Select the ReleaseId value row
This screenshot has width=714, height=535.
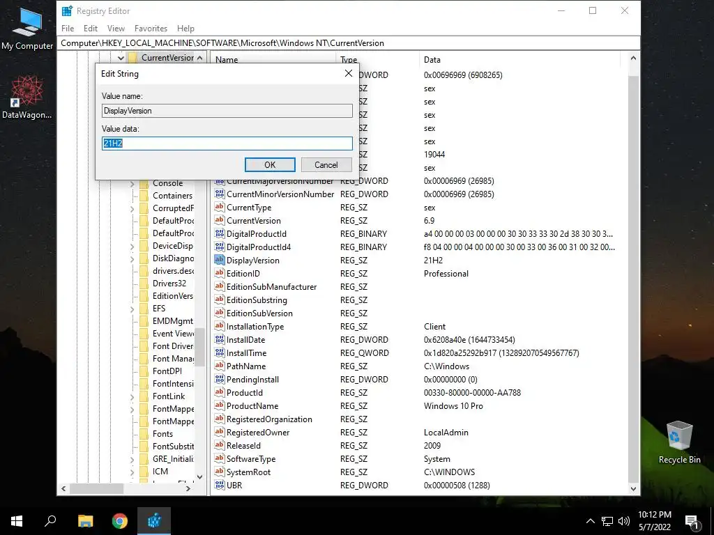point(414,445)
